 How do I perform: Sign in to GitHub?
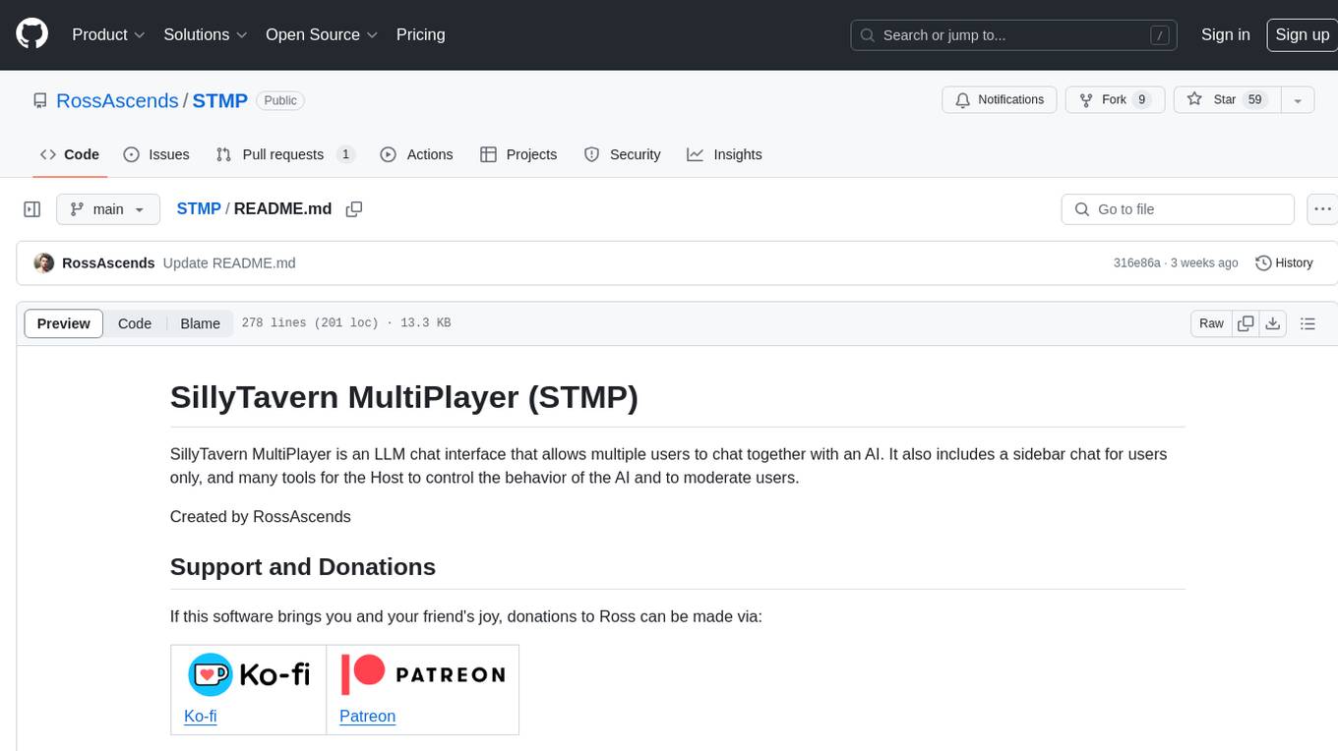1225,34
